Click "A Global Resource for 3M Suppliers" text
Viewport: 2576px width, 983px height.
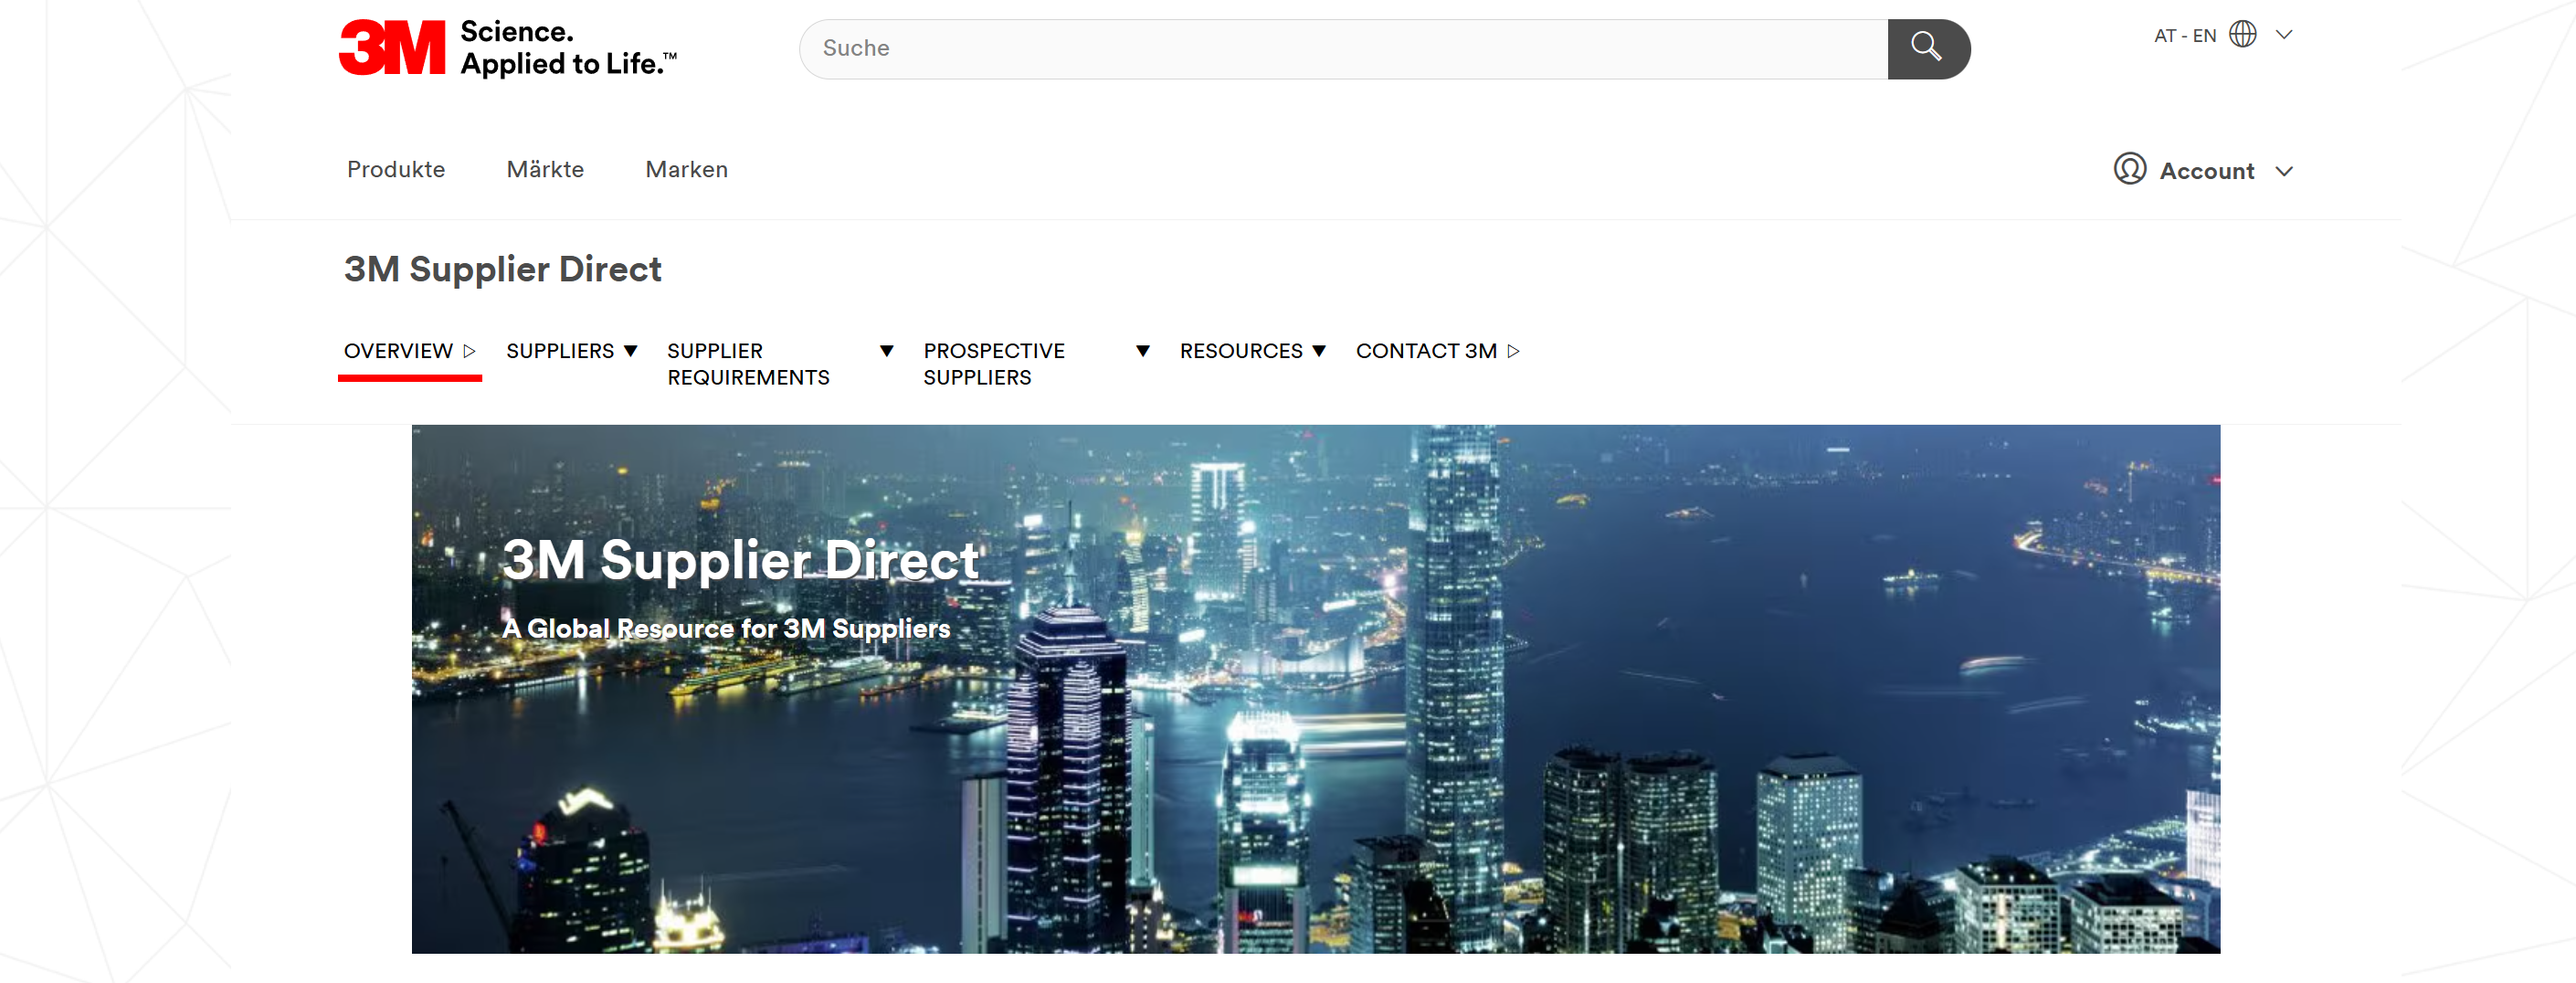726,628
